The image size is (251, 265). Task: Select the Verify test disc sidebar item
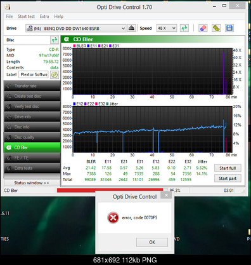(32, 106)
